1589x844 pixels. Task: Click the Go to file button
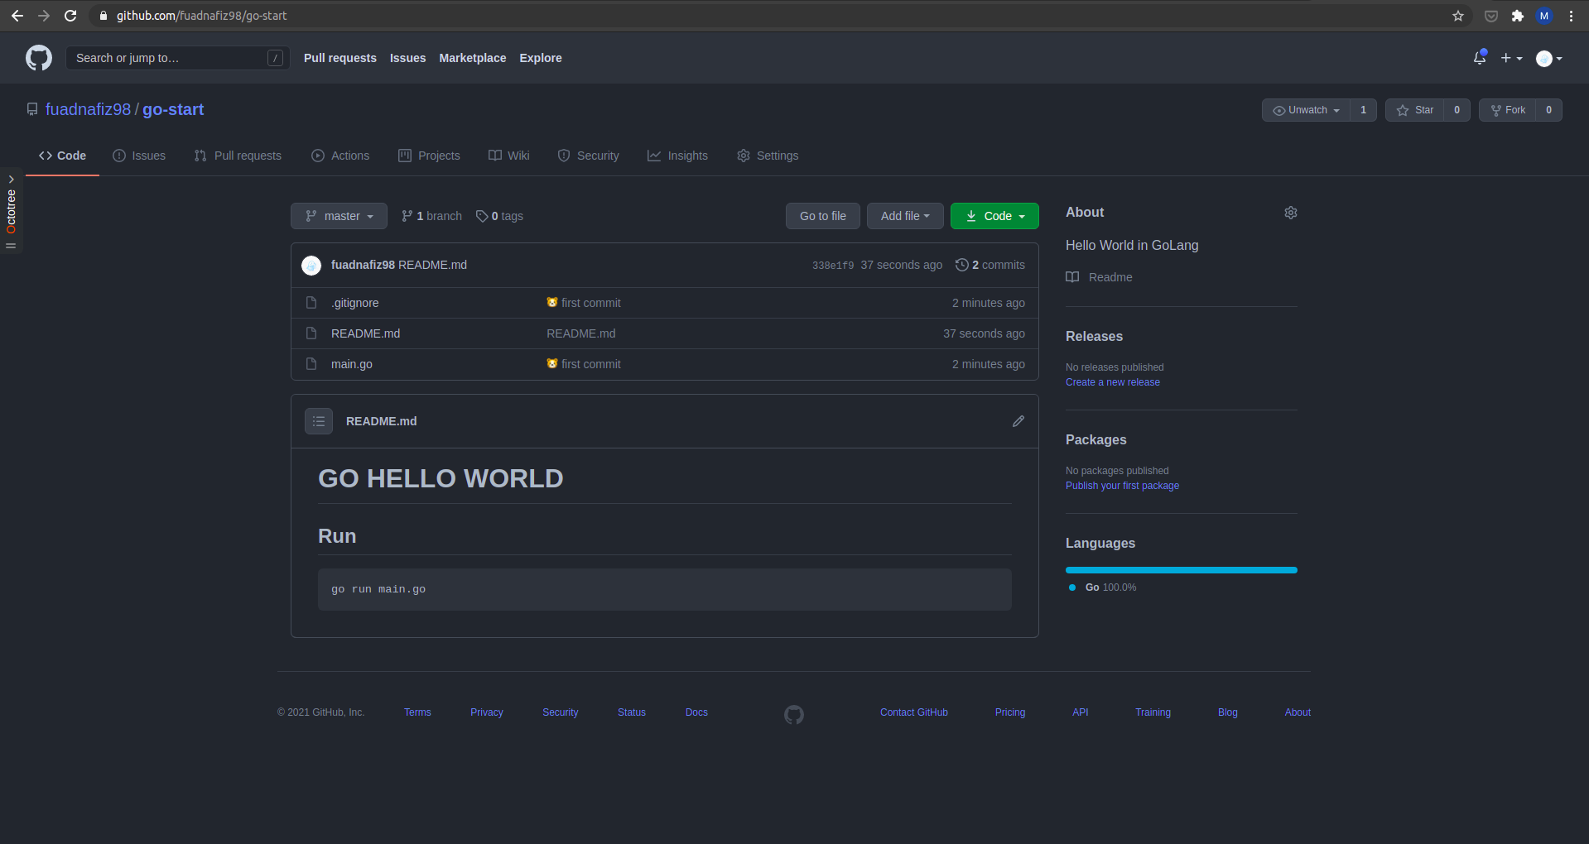coord(823,216)
